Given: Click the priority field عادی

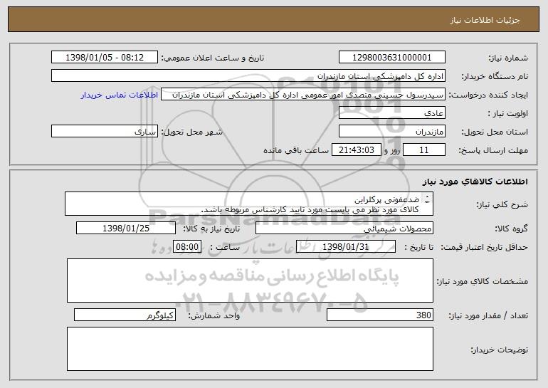Looking at the screenshot, I should pos(391,113).
